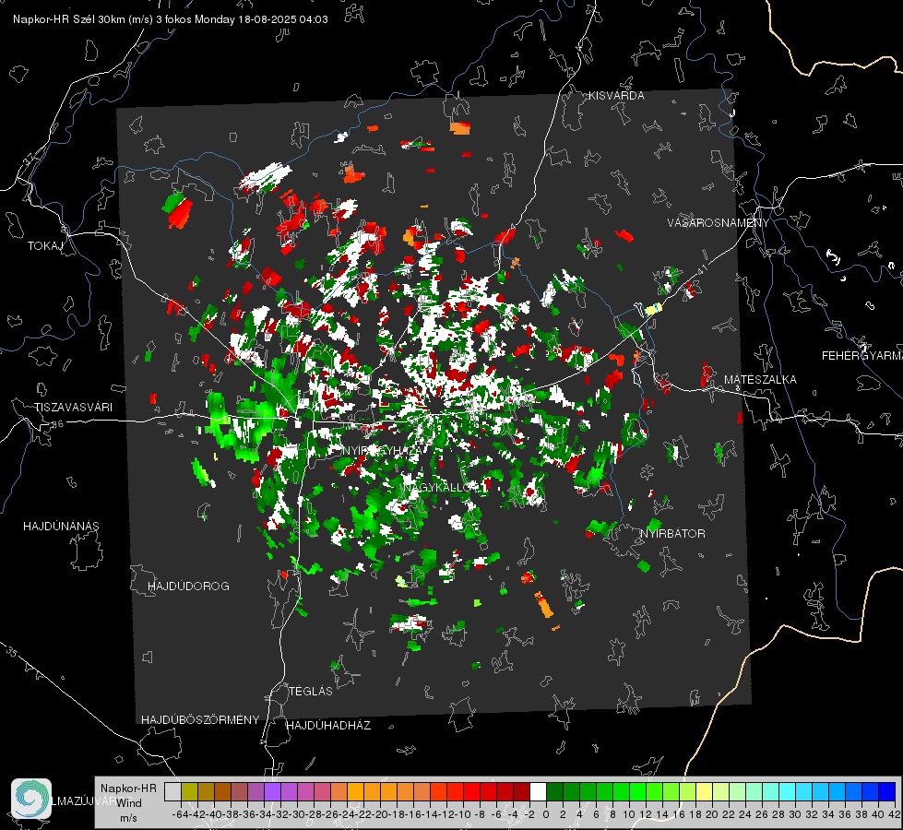The width and height of the screenshot is (903, 830).
Task: Click the HAJDÚDOROG city label
Action: point(188,586)
